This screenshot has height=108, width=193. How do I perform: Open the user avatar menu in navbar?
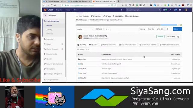187,10
